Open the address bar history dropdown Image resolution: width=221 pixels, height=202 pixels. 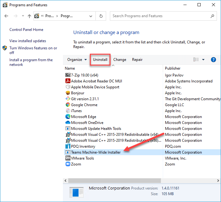click(91, 16)
